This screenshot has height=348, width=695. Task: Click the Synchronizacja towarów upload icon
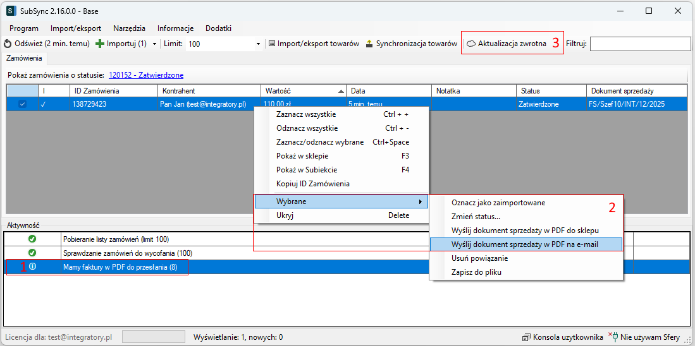coord(369,44)
